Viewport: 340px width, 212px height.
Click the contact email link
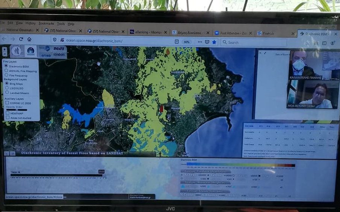(x=141, y=198)
